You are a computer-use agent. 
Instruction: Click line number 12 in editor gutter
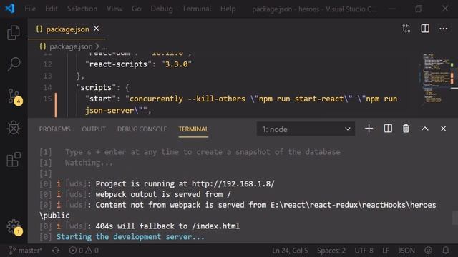(x=47, y=64)
